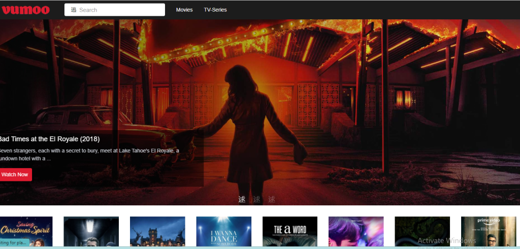Click the search icon inside the search box
Image resolution: width=520 pixels, height=249 pixels.
(74, 10)
